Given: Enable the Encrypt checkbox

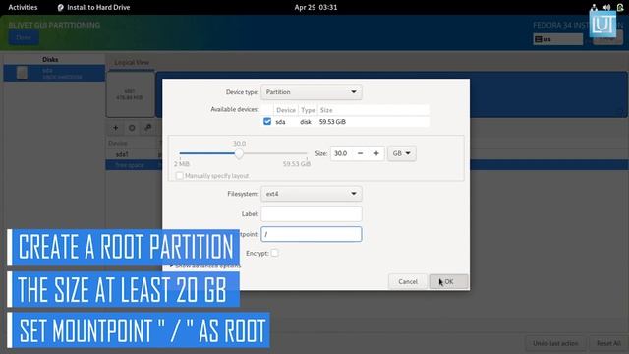Looking at the screenshot, I should pos(275,253).
